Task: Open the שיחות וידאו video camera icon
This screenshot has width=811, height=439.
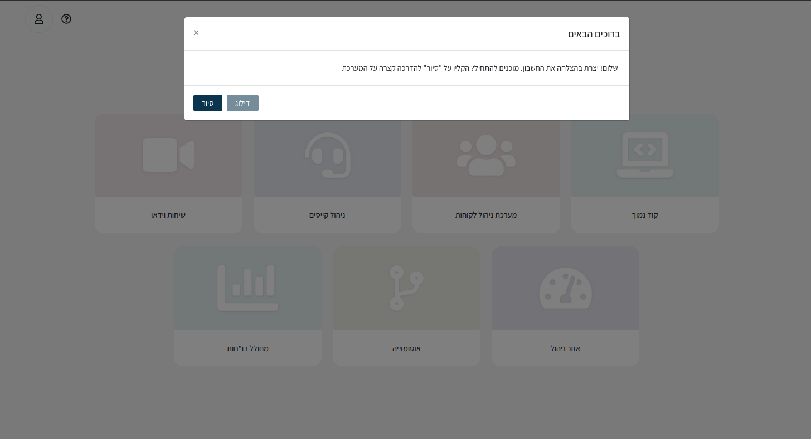Action: click(x=168, y=155)
